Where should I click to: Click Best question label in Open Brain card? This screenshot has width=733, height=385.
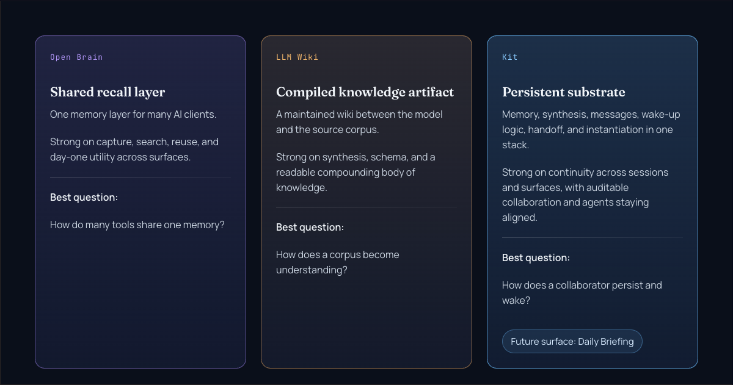[84, 198]
